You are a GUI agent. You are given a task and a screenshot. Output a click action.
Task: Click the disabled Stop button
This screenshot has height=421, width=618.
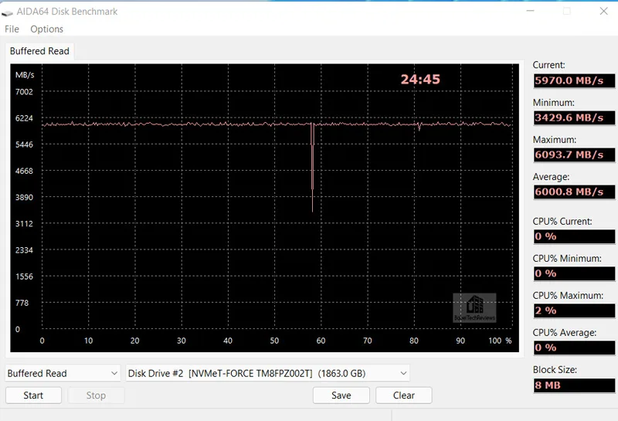[96, 396]
